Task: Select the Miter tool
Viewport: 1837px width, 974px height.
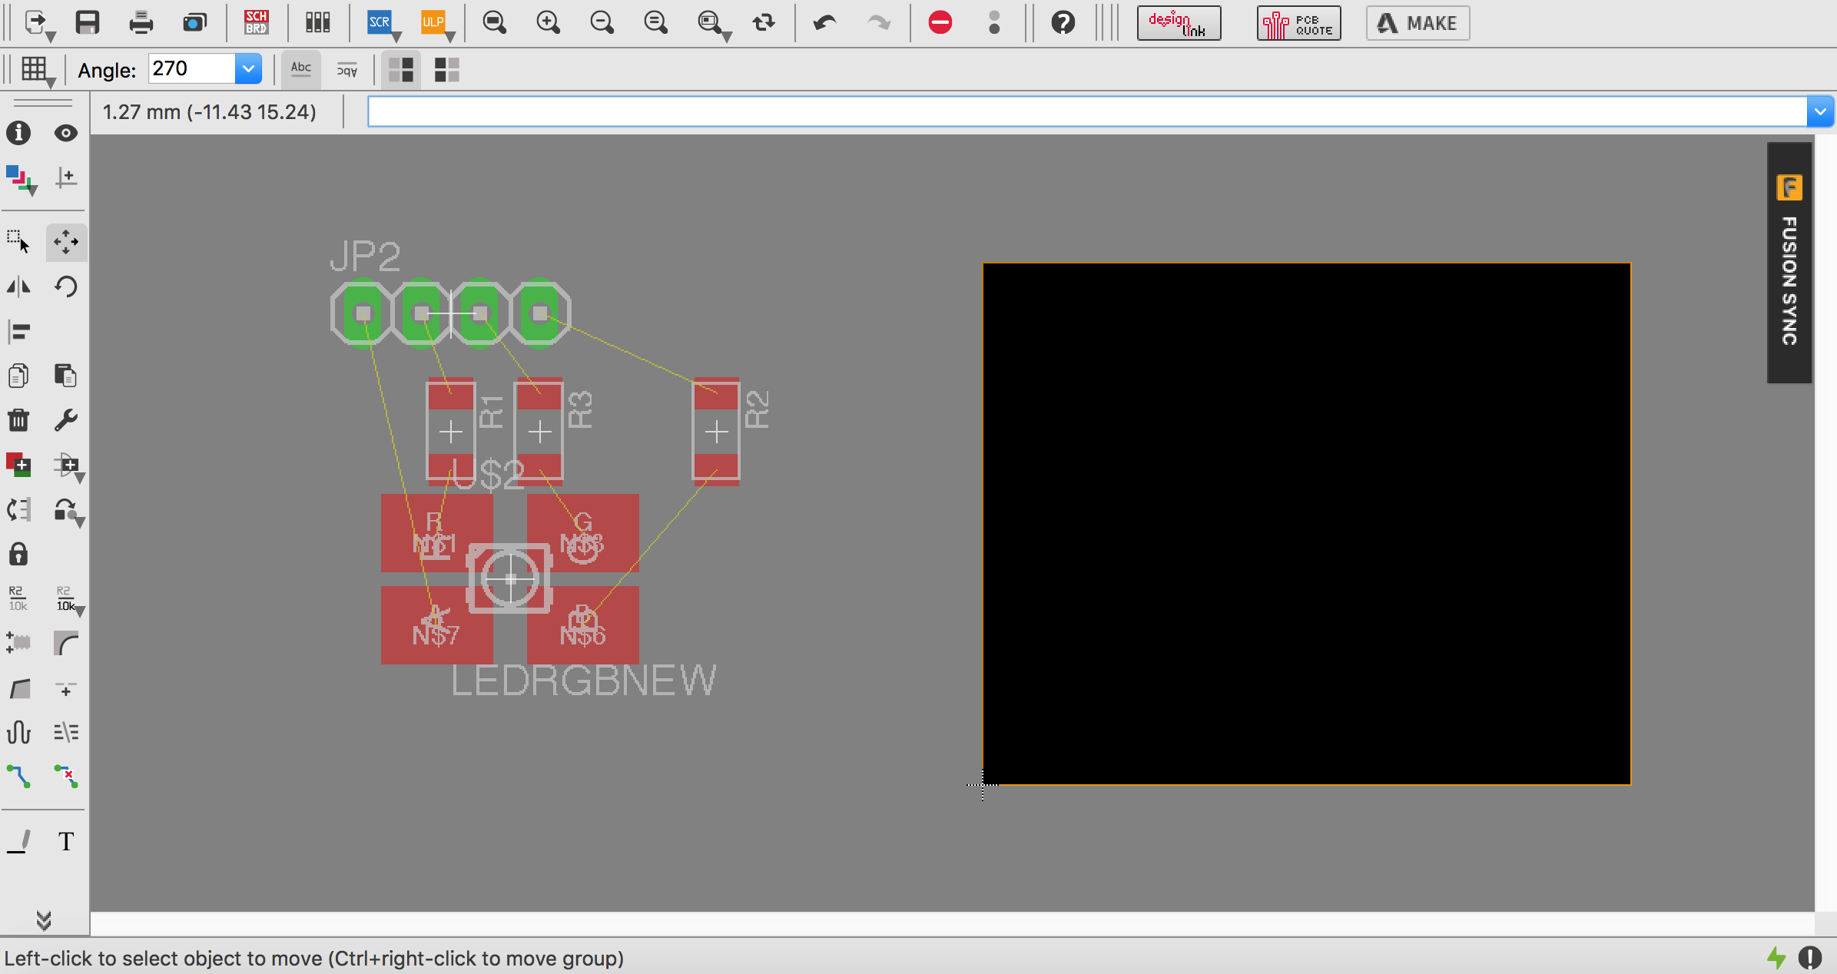Action: (66, 644)
